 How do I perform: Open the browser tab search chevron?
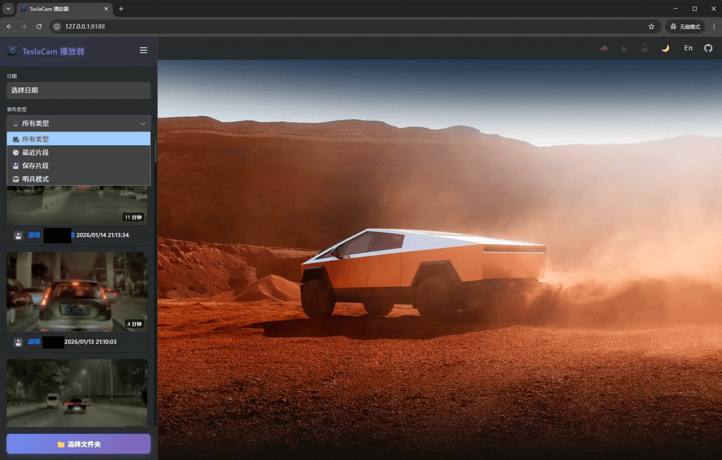pyautogui.click(x=8, y=9)
